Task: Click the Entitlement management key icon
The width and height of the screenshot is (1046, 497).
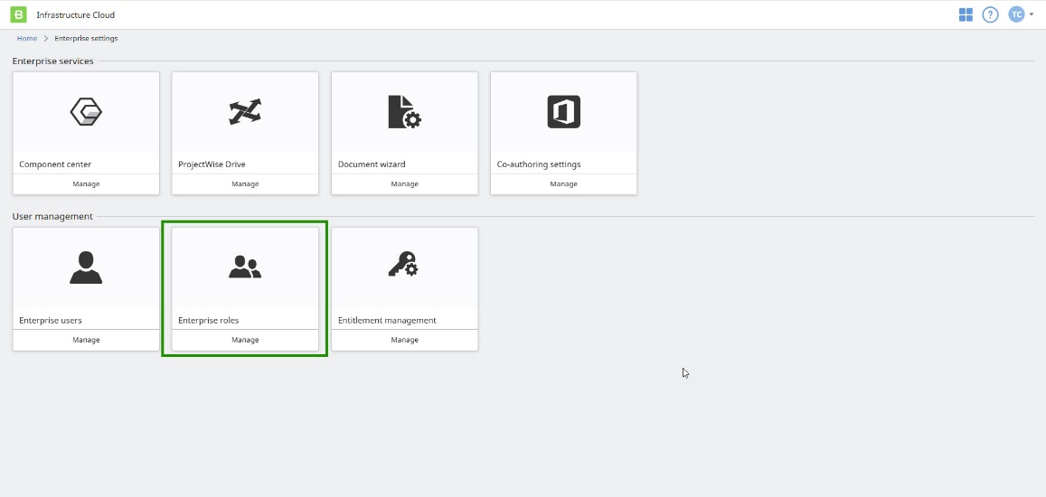Action: 404,265
